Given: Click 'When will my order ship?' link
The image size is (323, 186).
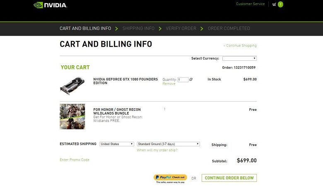Looking at the screenshot, I should 157,150.
